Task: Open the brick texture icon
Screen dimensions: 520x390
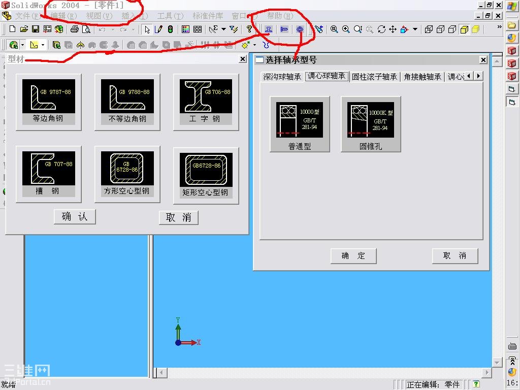Action: pos(198,29)
